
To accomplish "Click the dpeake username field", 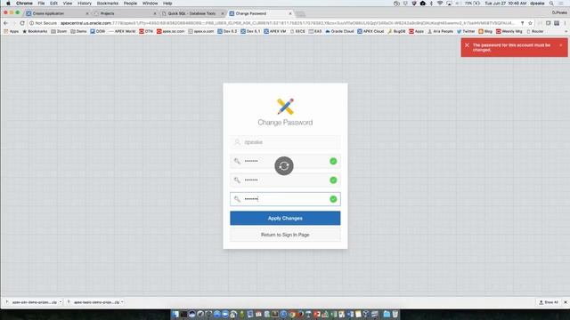I will (285, 142).
